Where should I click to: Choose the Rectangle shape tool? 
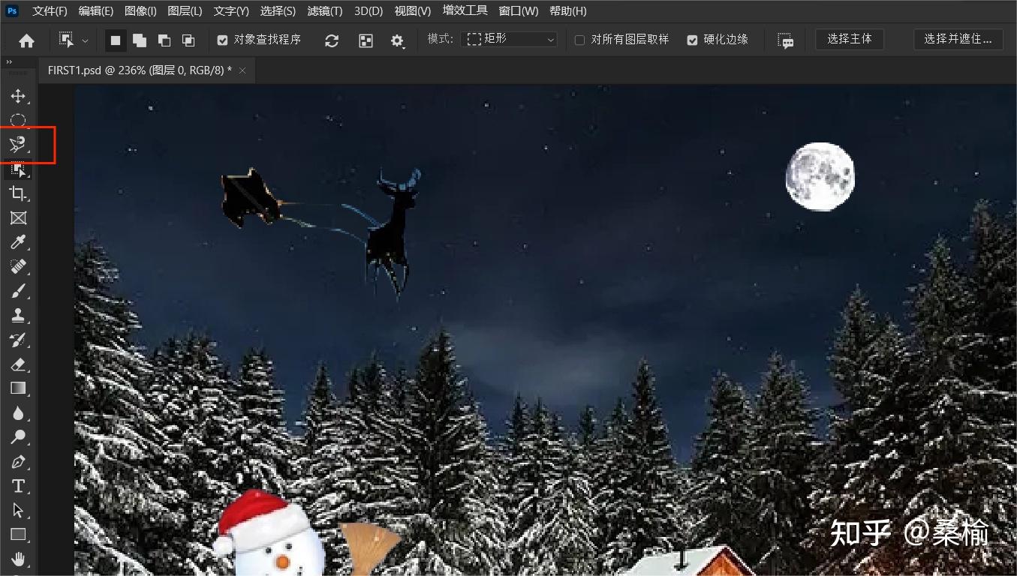pyautogui.click(x=18, y=535)
